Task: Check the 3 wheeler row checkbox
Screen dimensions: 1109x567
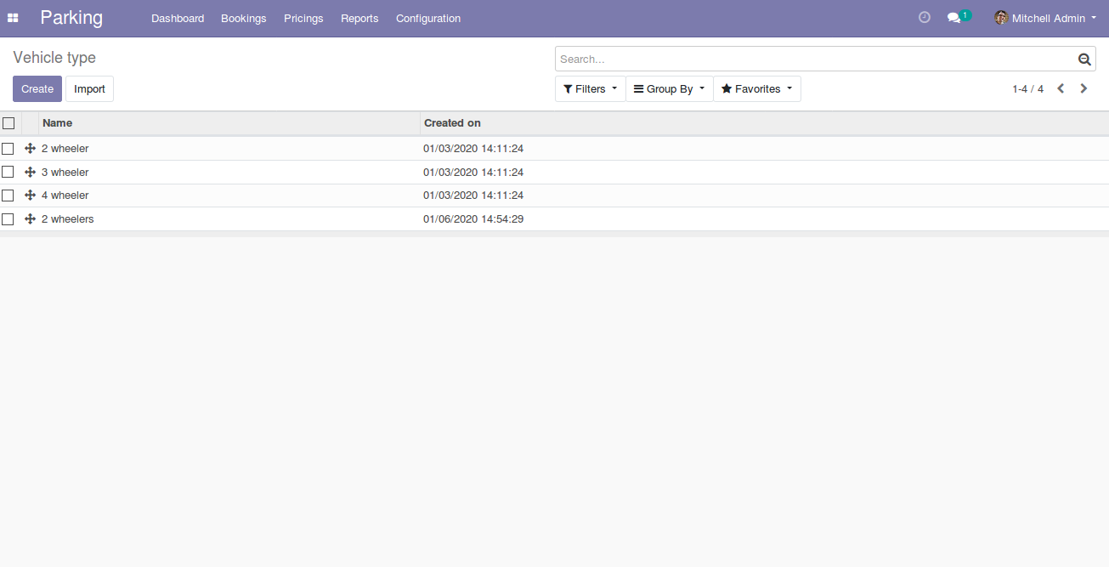Action: (8, 173)
